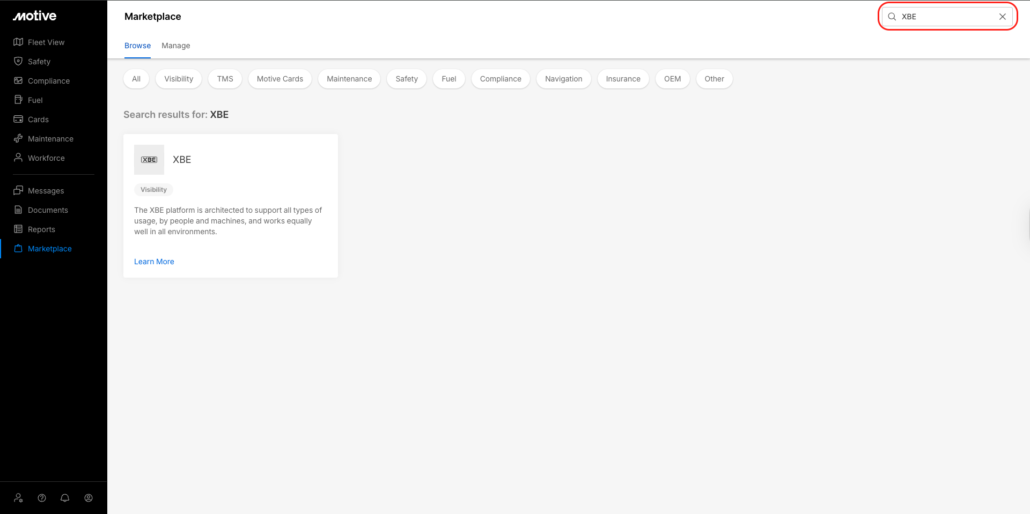Viewport: 1030px width, 514px height.
Task: Open the account profile icon
Action: click(89, 498)
